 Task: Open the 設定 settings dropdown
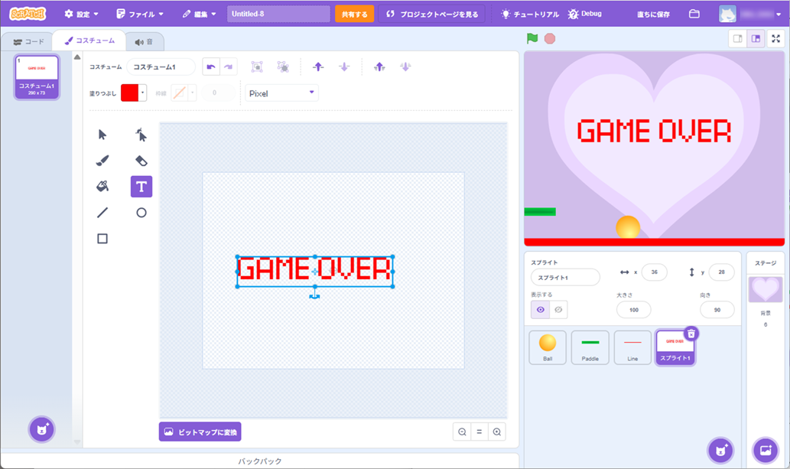coord(82,14)
